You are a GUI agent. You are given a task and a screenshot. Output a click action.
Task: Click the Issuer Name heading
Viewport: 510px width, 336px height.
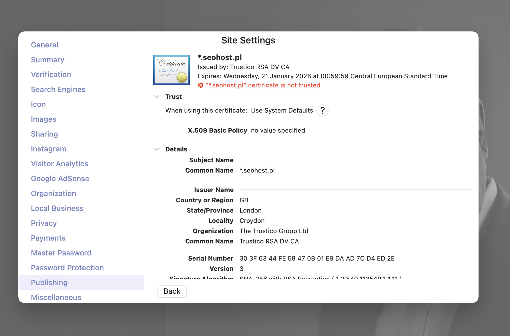(x=214, y=190)
